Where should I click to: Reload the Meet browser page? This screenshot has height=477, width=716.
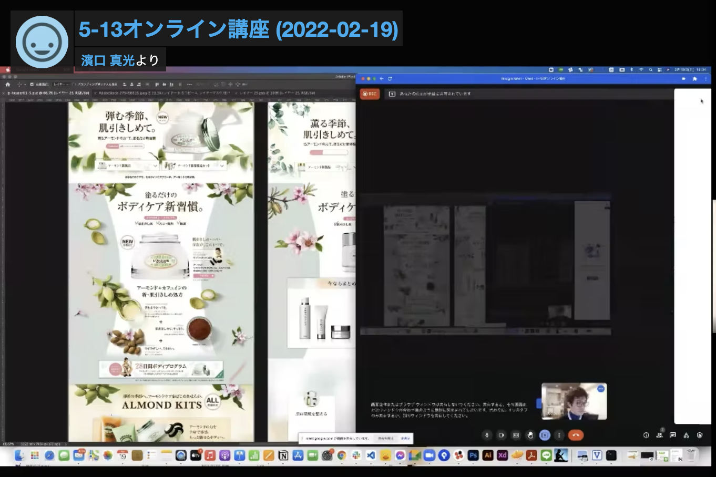click(390, 79)
